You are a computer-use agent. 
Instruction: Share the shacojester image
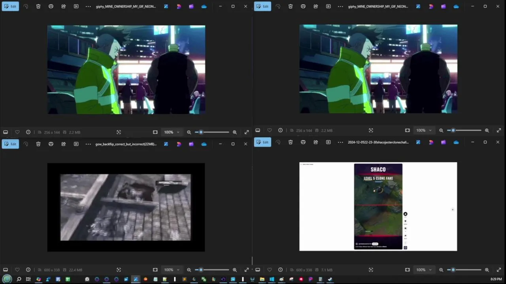(x=316, y=142)
